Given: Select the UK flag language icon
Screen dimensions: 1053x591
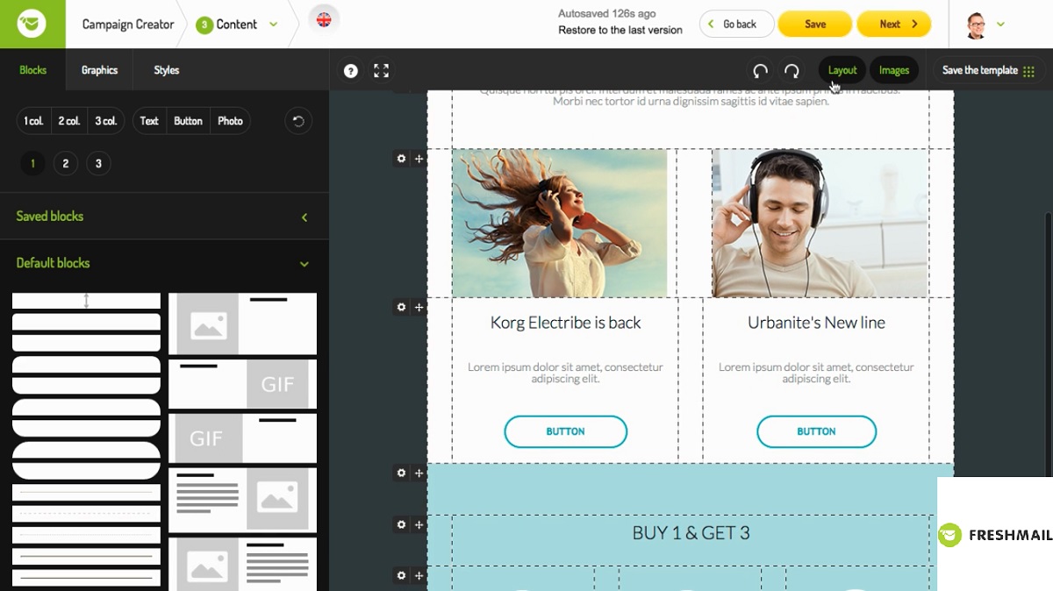Looking at the screenshot, I should tap(324, 20).
